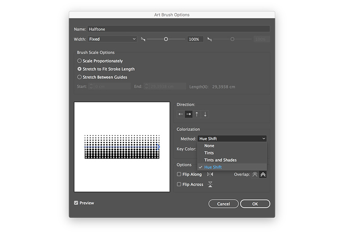
Task: Click the Cancel button
Action: pos(223,204)
